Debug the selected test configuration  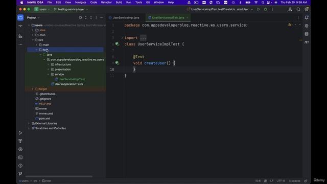click(x=265, y=9)
